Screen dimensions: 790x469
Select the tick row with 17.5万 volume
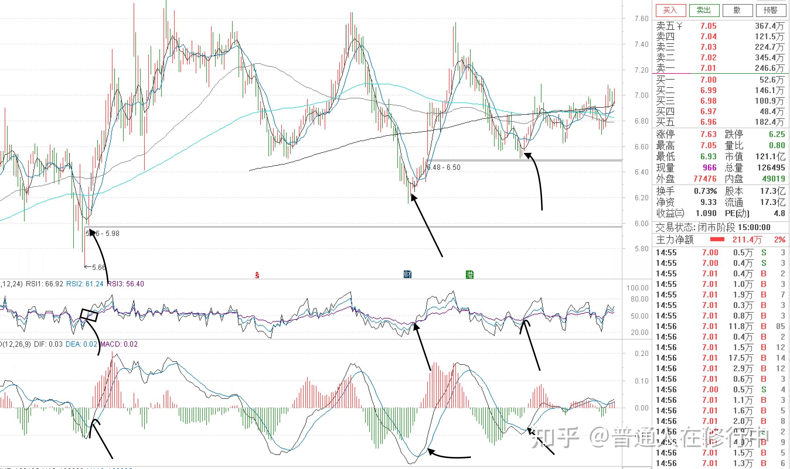(x=721, y=357)
